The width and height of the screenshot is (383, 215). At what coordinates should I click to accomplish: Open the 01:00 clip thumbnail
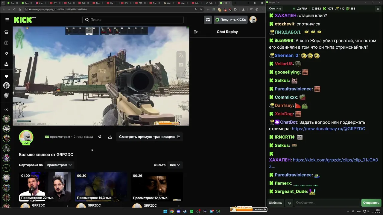pyautogui.click(x=45, y=187)
